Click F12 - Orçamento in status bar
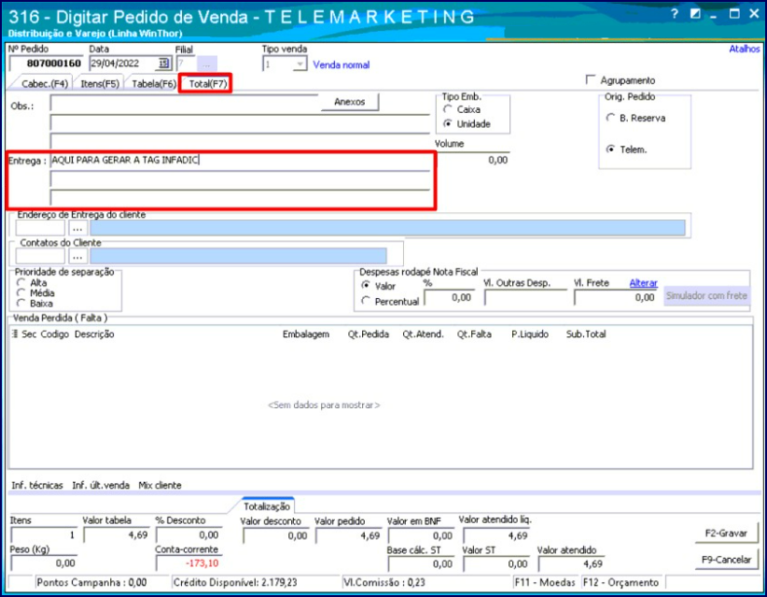This screenshot has height=597, width=767. pos(621,582)
